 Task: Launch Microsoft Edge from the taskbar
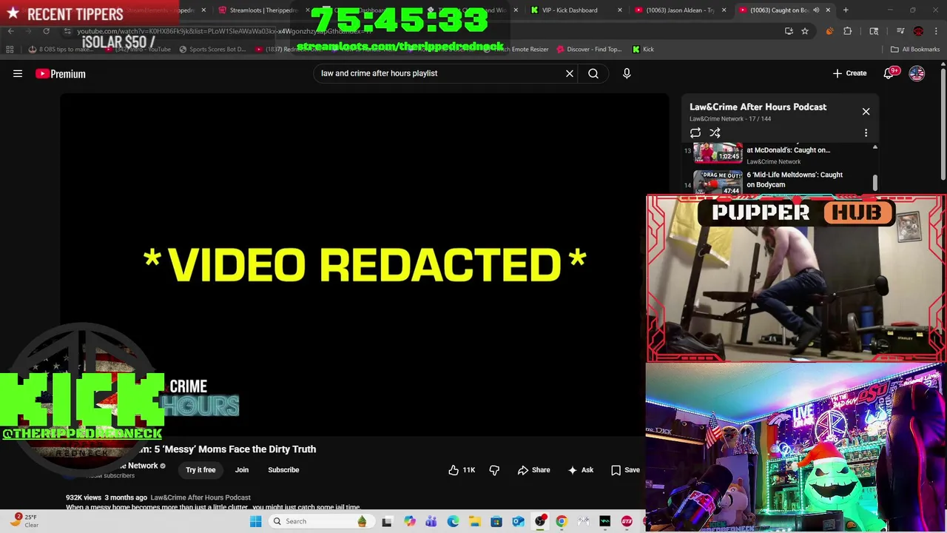pyautogui.click(x=453, y=521)
